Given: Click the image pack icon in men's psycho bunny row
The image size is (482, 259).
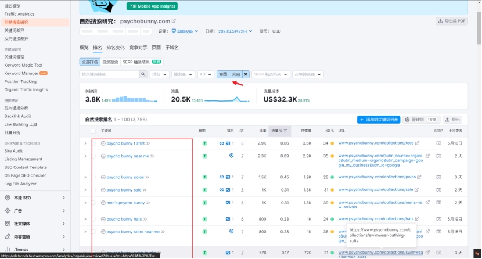Looking at the screenshot, I should click(x=228, y=203).
